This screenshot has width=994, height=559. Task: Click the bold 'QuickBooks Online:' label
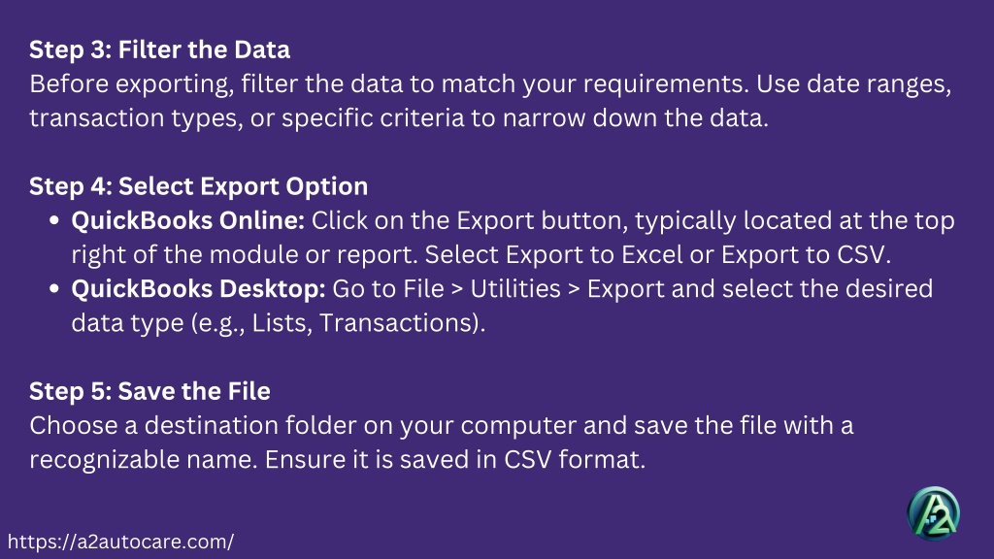click(187, 220)
